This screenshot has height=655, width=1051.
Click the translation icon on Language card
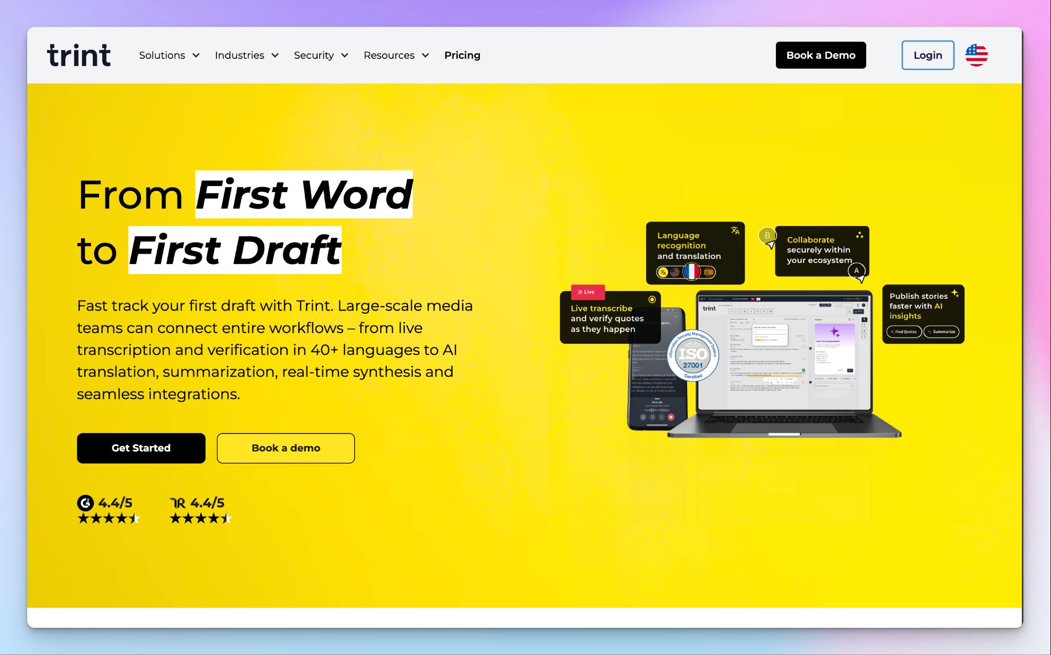click(735, 231)
